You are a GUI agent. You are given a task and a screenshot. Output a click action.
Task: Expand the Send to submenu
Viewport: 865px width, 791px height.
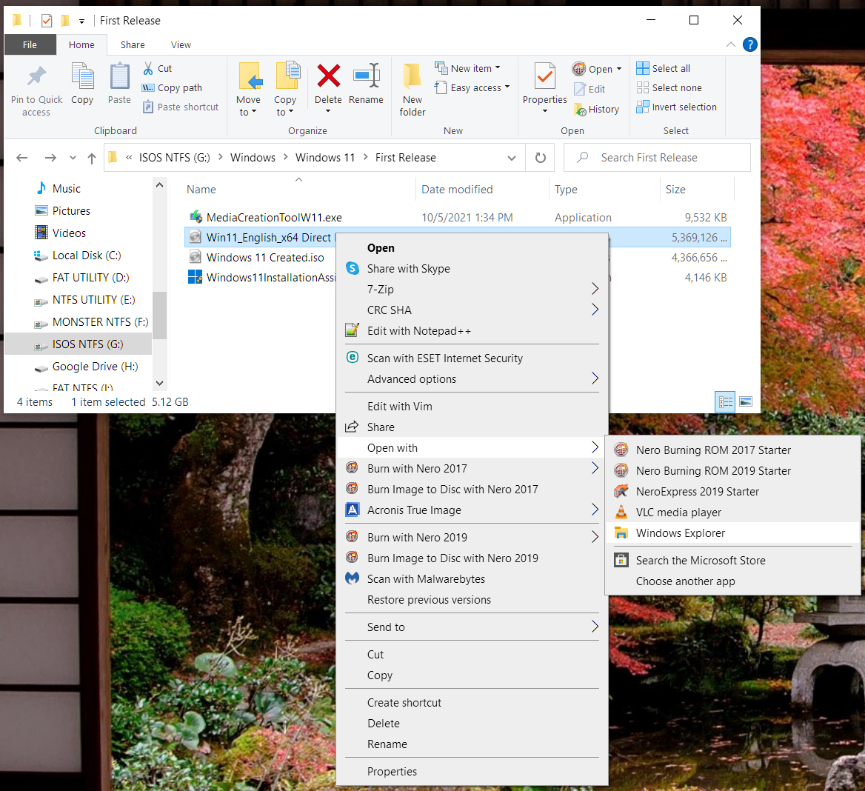click(x=472, y=627)
